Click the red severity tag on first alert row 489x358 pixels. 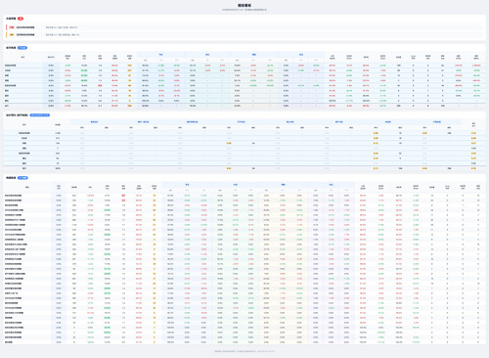click(12, 27)
